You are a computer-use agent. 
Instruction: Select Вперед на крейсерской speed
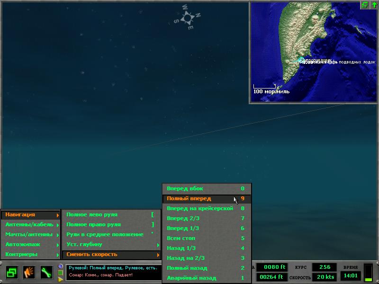pyautogui.click(x=207, y=208)
